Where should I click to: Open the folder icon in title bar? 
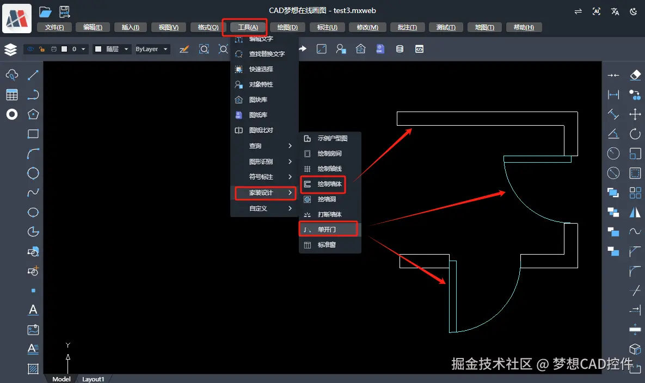pyautogui.click(x=45, y=12)
